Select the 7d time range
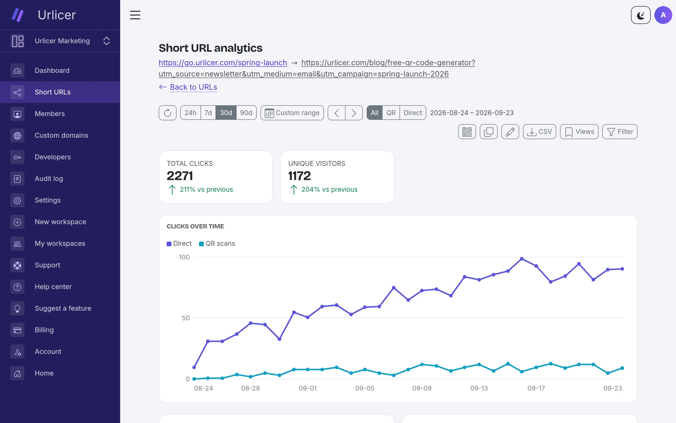 (208, 113)
